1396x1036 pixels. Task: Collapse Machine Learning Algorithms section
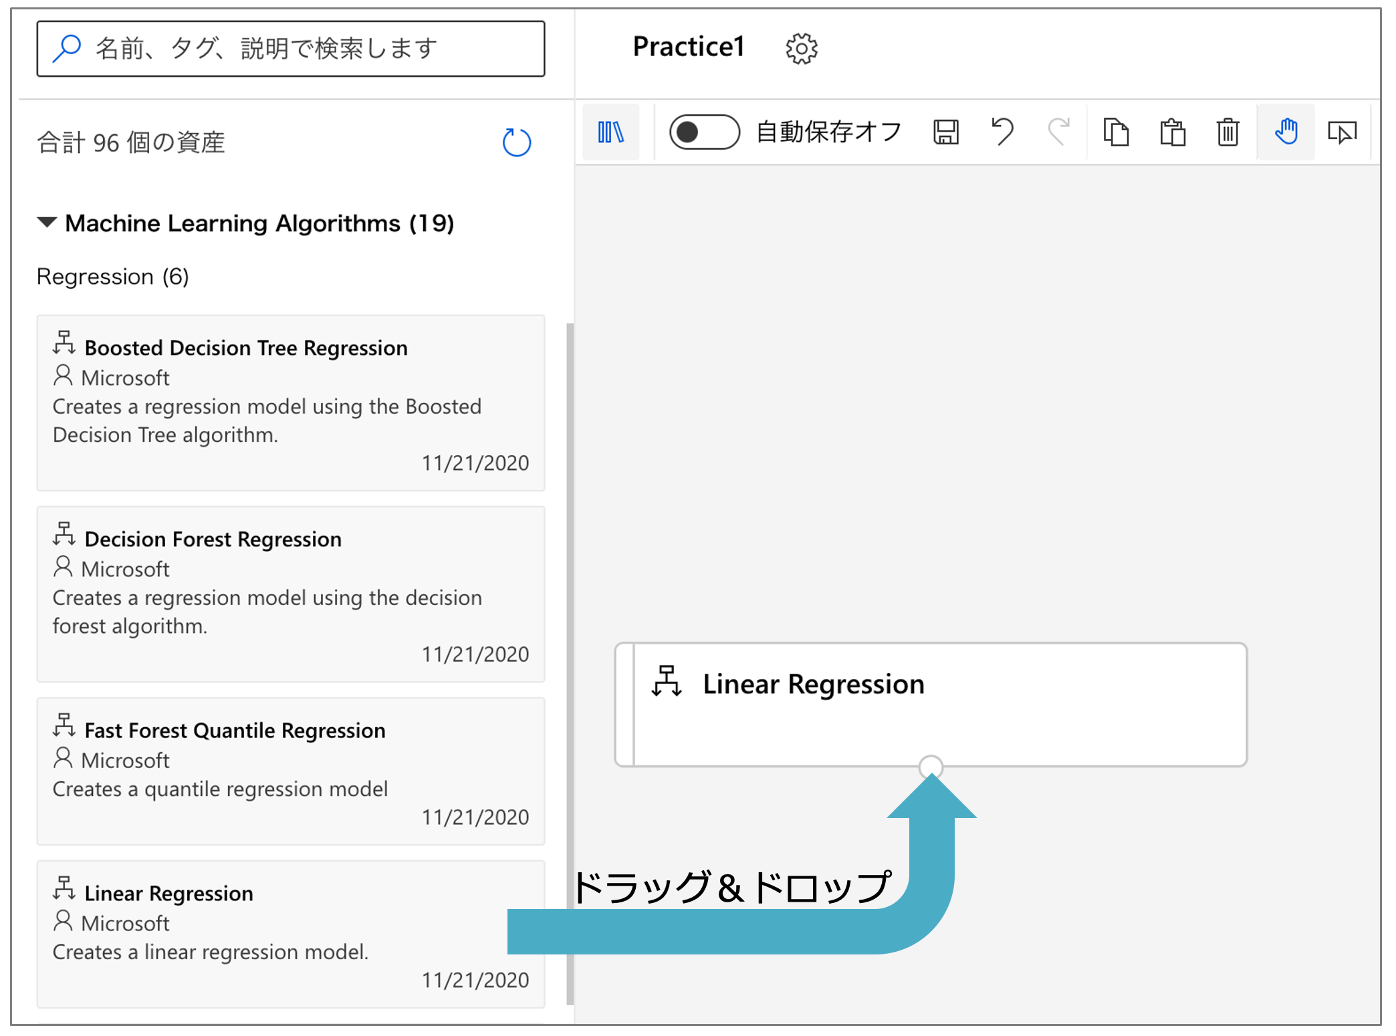pyautogui.click(x=47, y=223)
